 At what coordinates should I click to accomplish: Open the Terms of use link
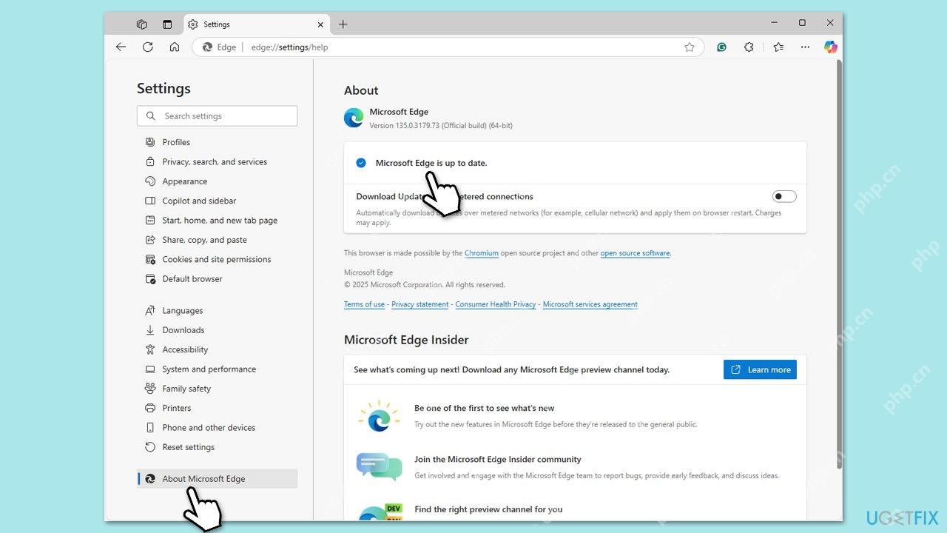(x=364, y=304)
